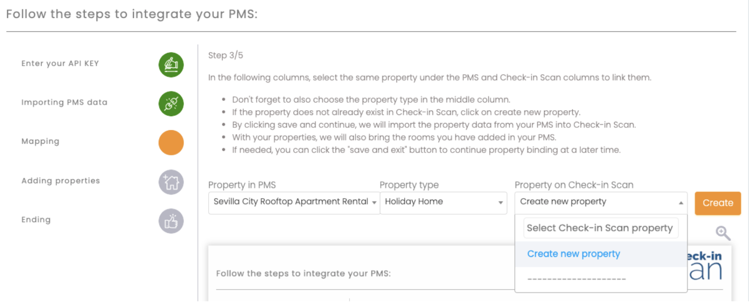Click the magnifying glass zoom icon

(x=723, y=233)
